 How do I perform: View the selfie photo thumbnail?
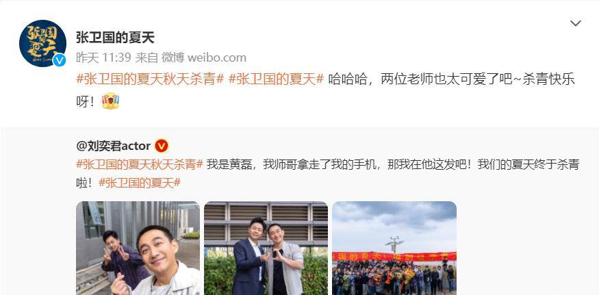click(x=138, y=248)
